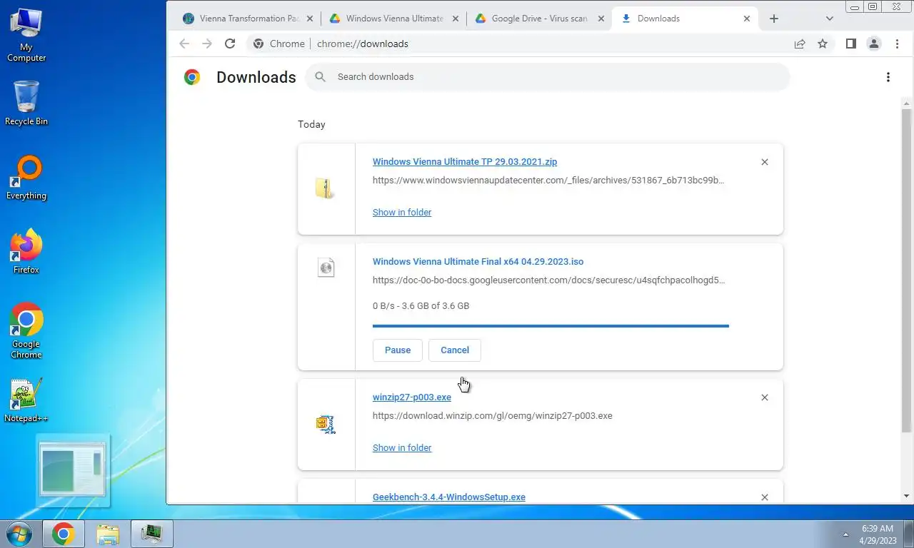
Task: Click the Windows Start orb
Action: [18, 534]
